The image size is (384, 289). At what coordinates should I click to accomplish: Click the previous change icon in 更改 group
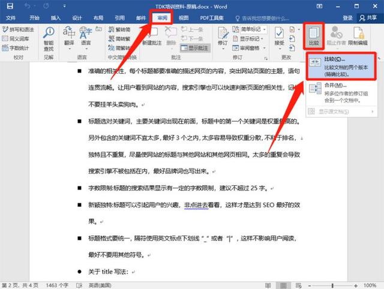click(x=292, y=38)
